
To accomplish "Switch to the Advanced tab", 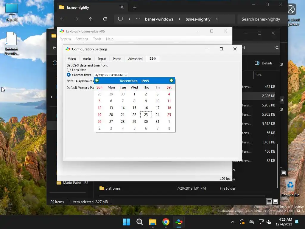I will [136, 59].
